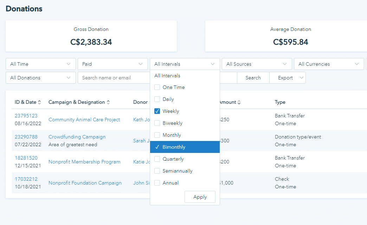Open the Paid status filter

pos(112,64)
